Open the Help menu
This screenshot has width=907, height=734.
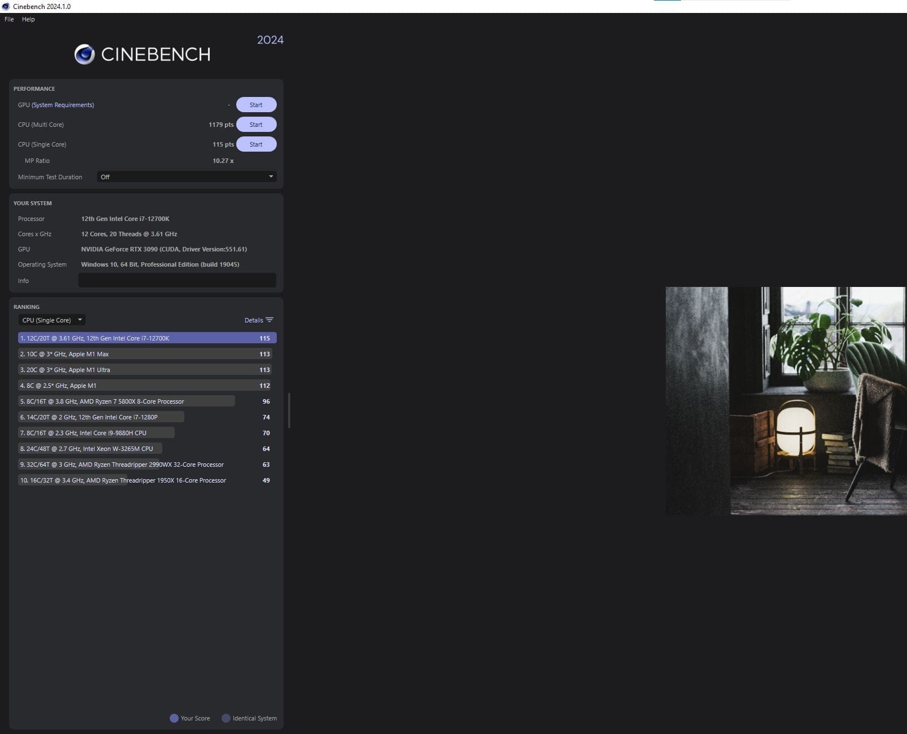(28, 19)
